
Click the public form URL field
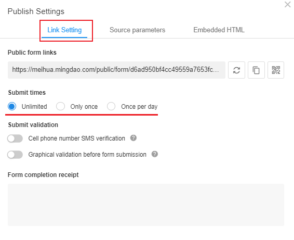tap(116, 70)
